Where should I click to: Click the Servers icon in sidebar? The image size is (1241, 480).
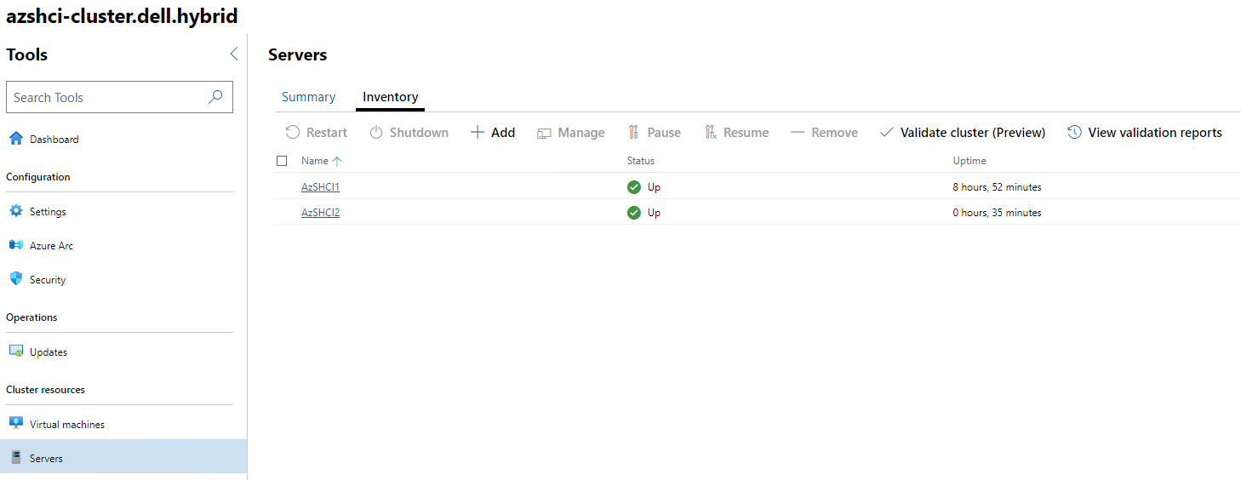pyautogui.click(x=15, y=458)
